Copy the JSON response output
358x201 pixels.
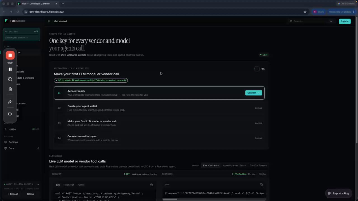[x=261, y=185]
